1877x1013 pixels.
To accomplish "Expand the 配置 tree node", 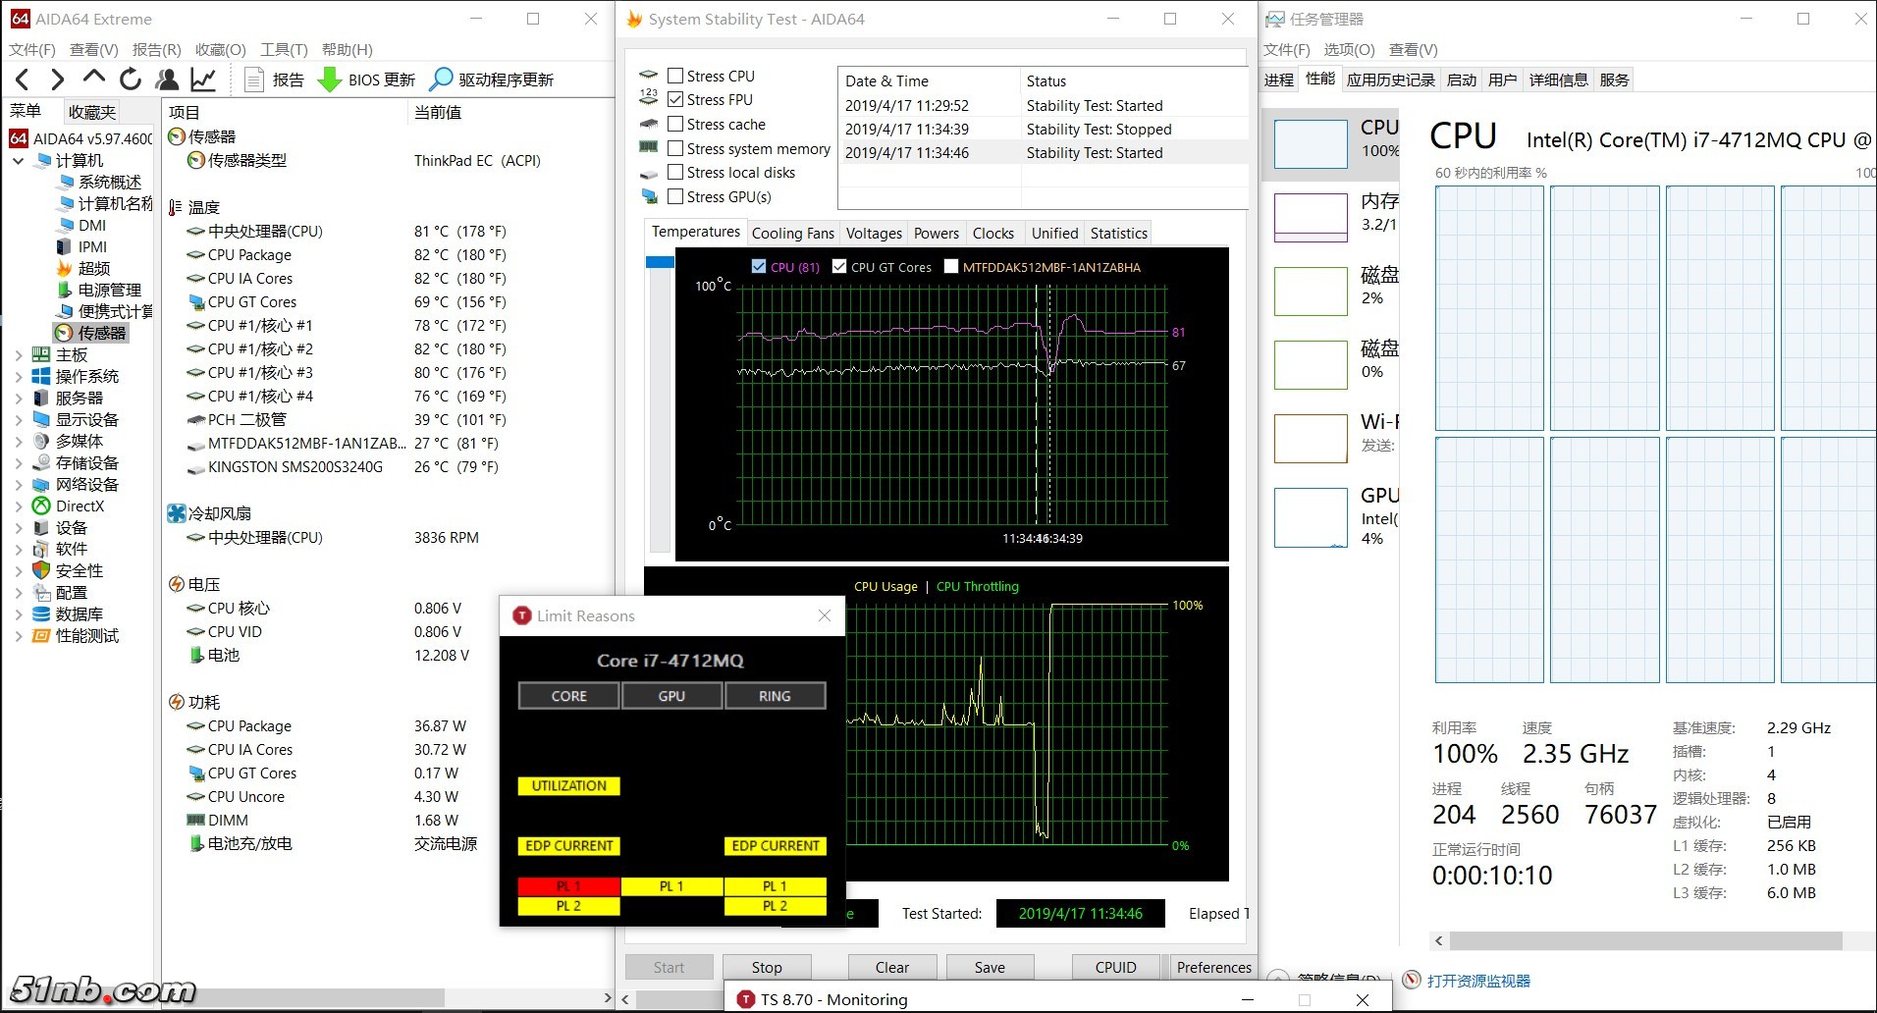I will point(19,592).
